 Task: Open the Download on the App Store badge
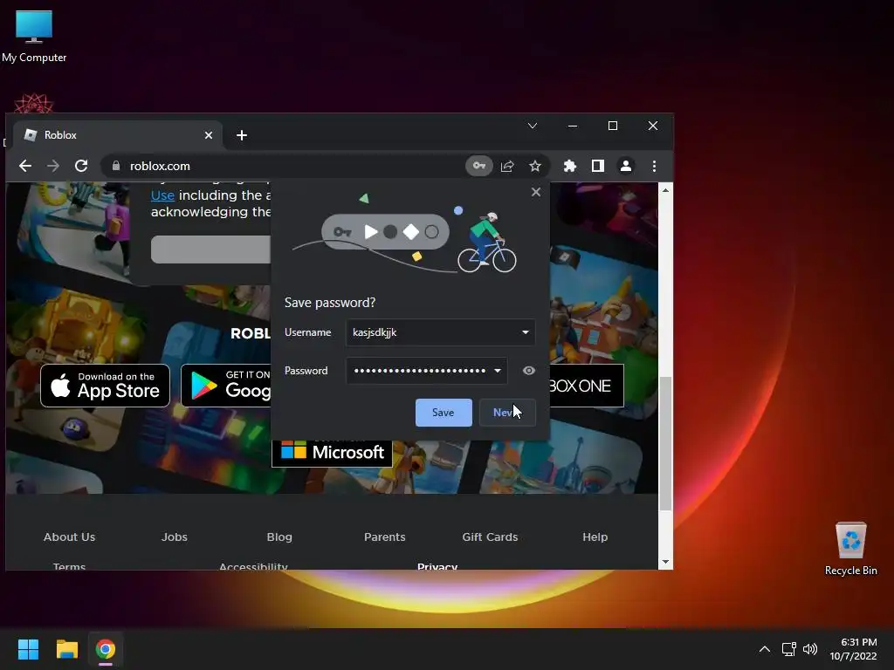point(105,386)
